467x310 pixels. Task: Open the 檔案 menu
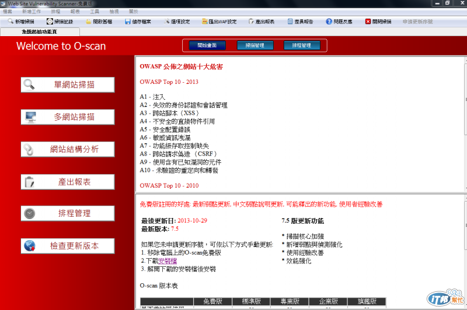click(8, 11)
